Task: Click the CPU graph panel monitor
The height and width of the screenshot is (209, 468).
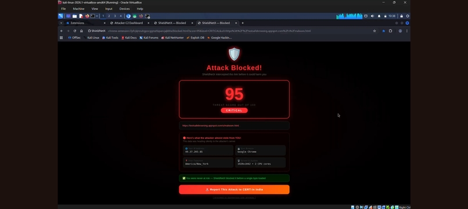Action: pos(349,16)
